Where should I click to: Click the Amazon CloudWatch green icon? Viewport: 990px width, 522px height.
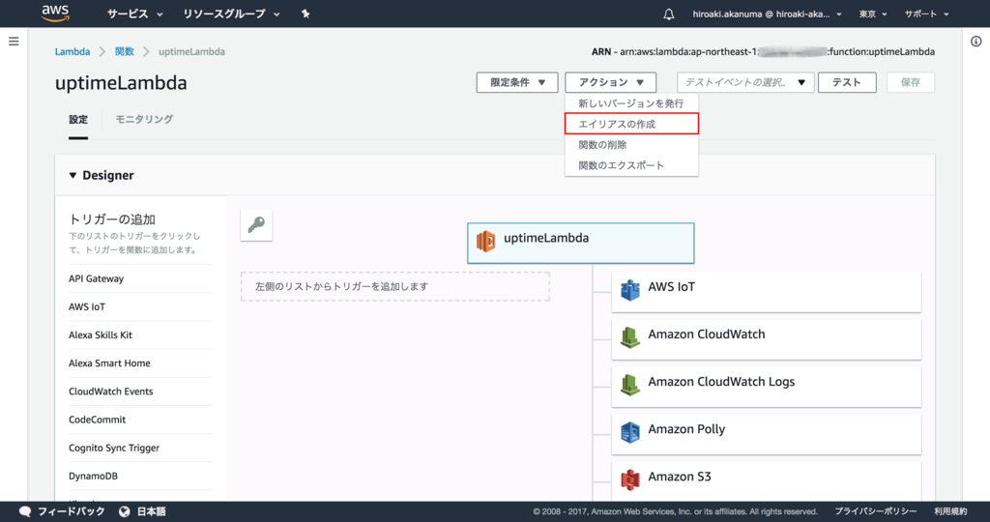point(630,337)
